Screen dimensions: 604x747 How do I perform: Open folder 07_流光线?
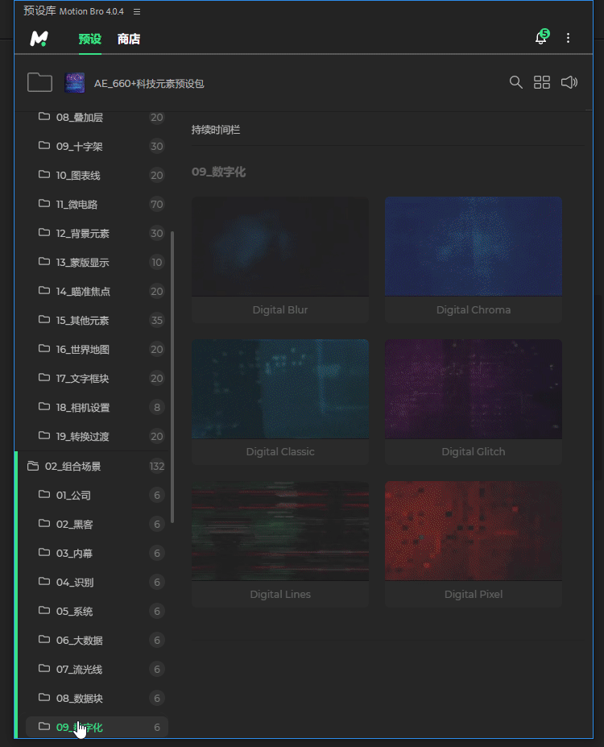pos(97,670)
